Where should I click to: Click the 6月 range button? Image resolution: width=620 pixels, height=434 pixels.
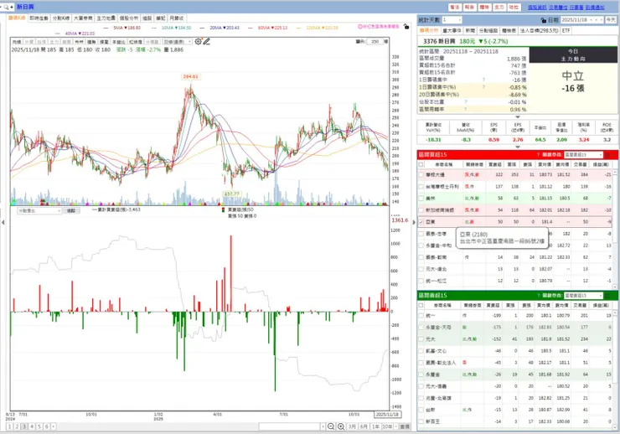click(x=364, y=426)
